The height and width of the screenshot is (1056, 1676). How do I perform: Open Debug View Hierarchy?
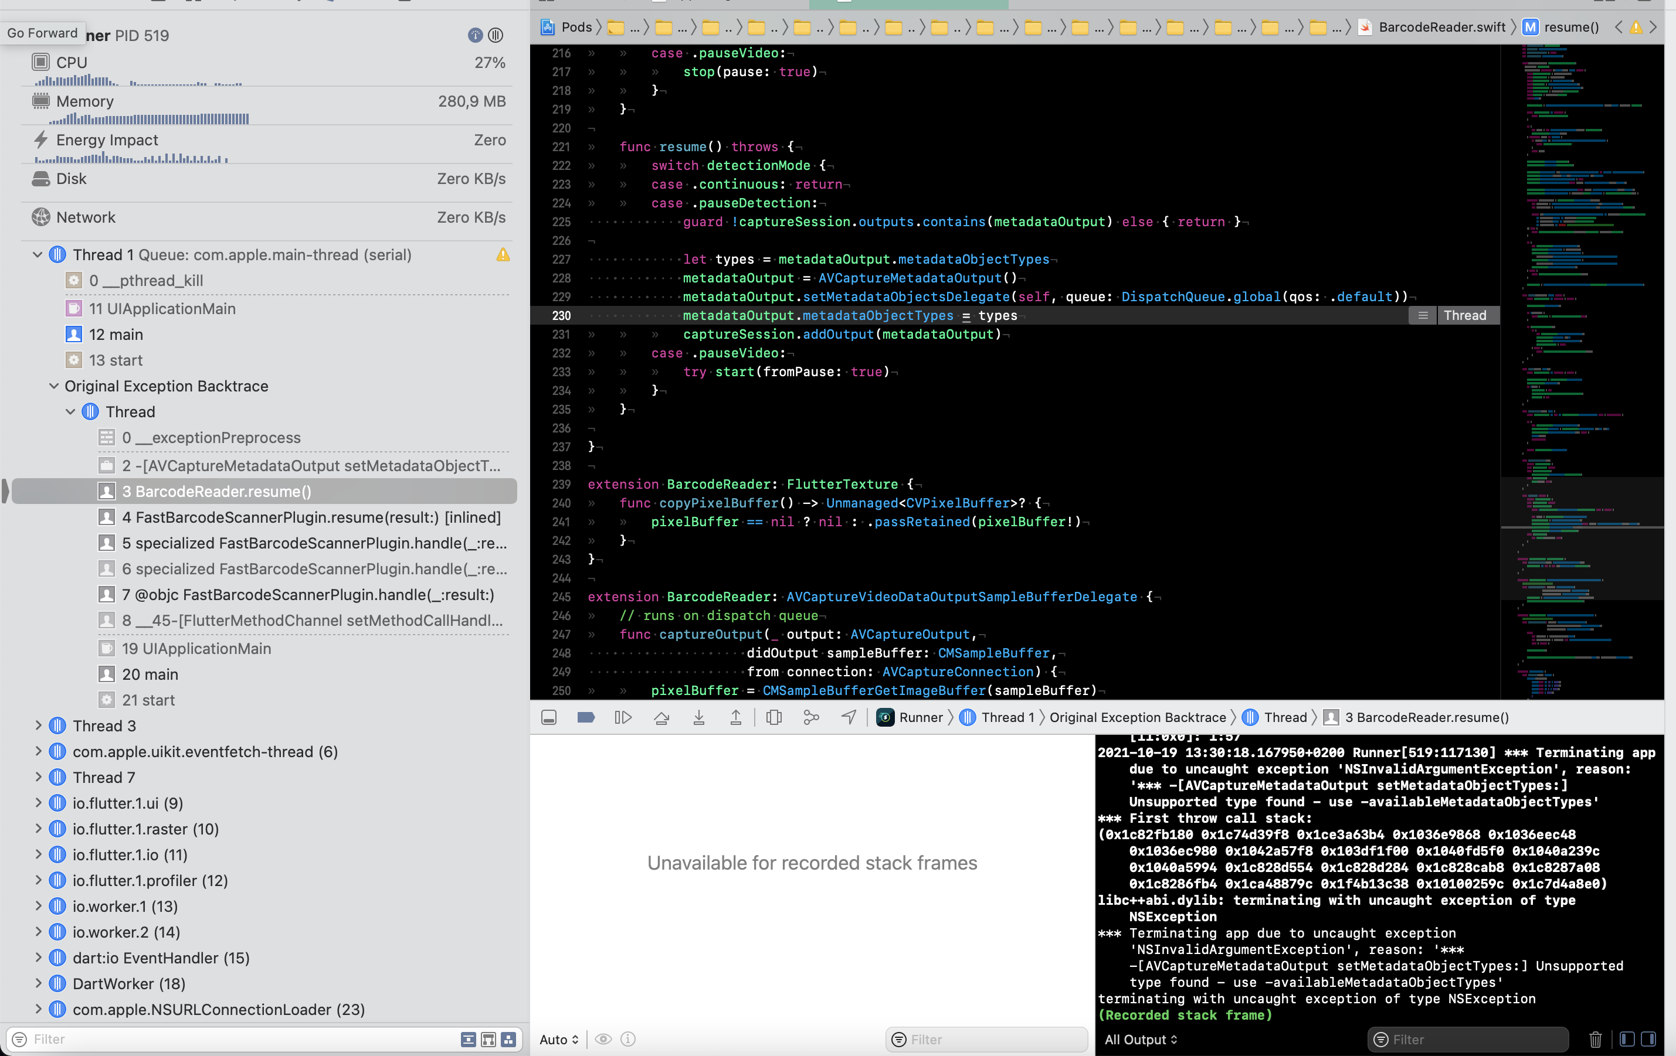tap(774, 717)
